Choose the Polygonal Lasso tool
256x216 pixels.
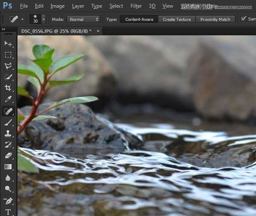click(8, 66)
